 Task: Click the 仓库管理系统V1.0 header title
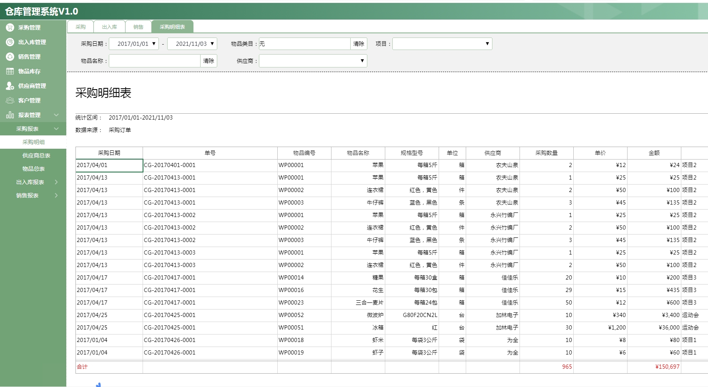click(x=42, y=11)
